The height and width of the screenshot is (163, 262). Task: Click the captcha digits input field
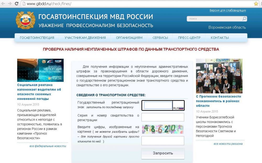pyautogui.click(x=162, y=141)
